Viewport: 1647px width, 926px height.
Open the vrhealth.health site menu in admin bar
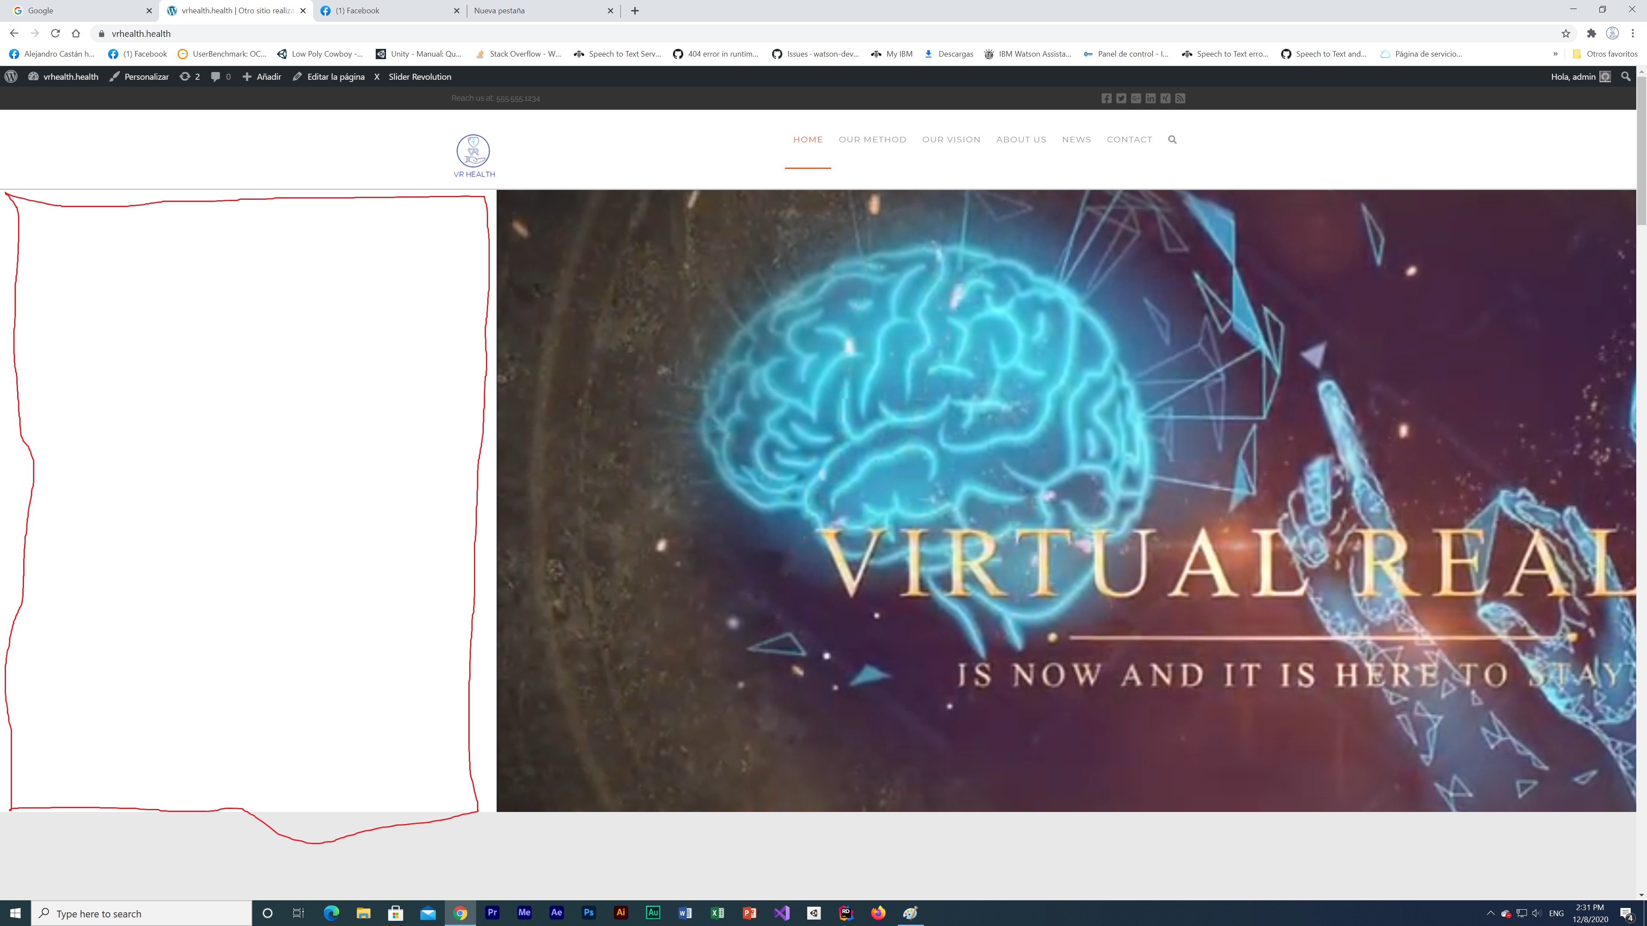point(63,77)
